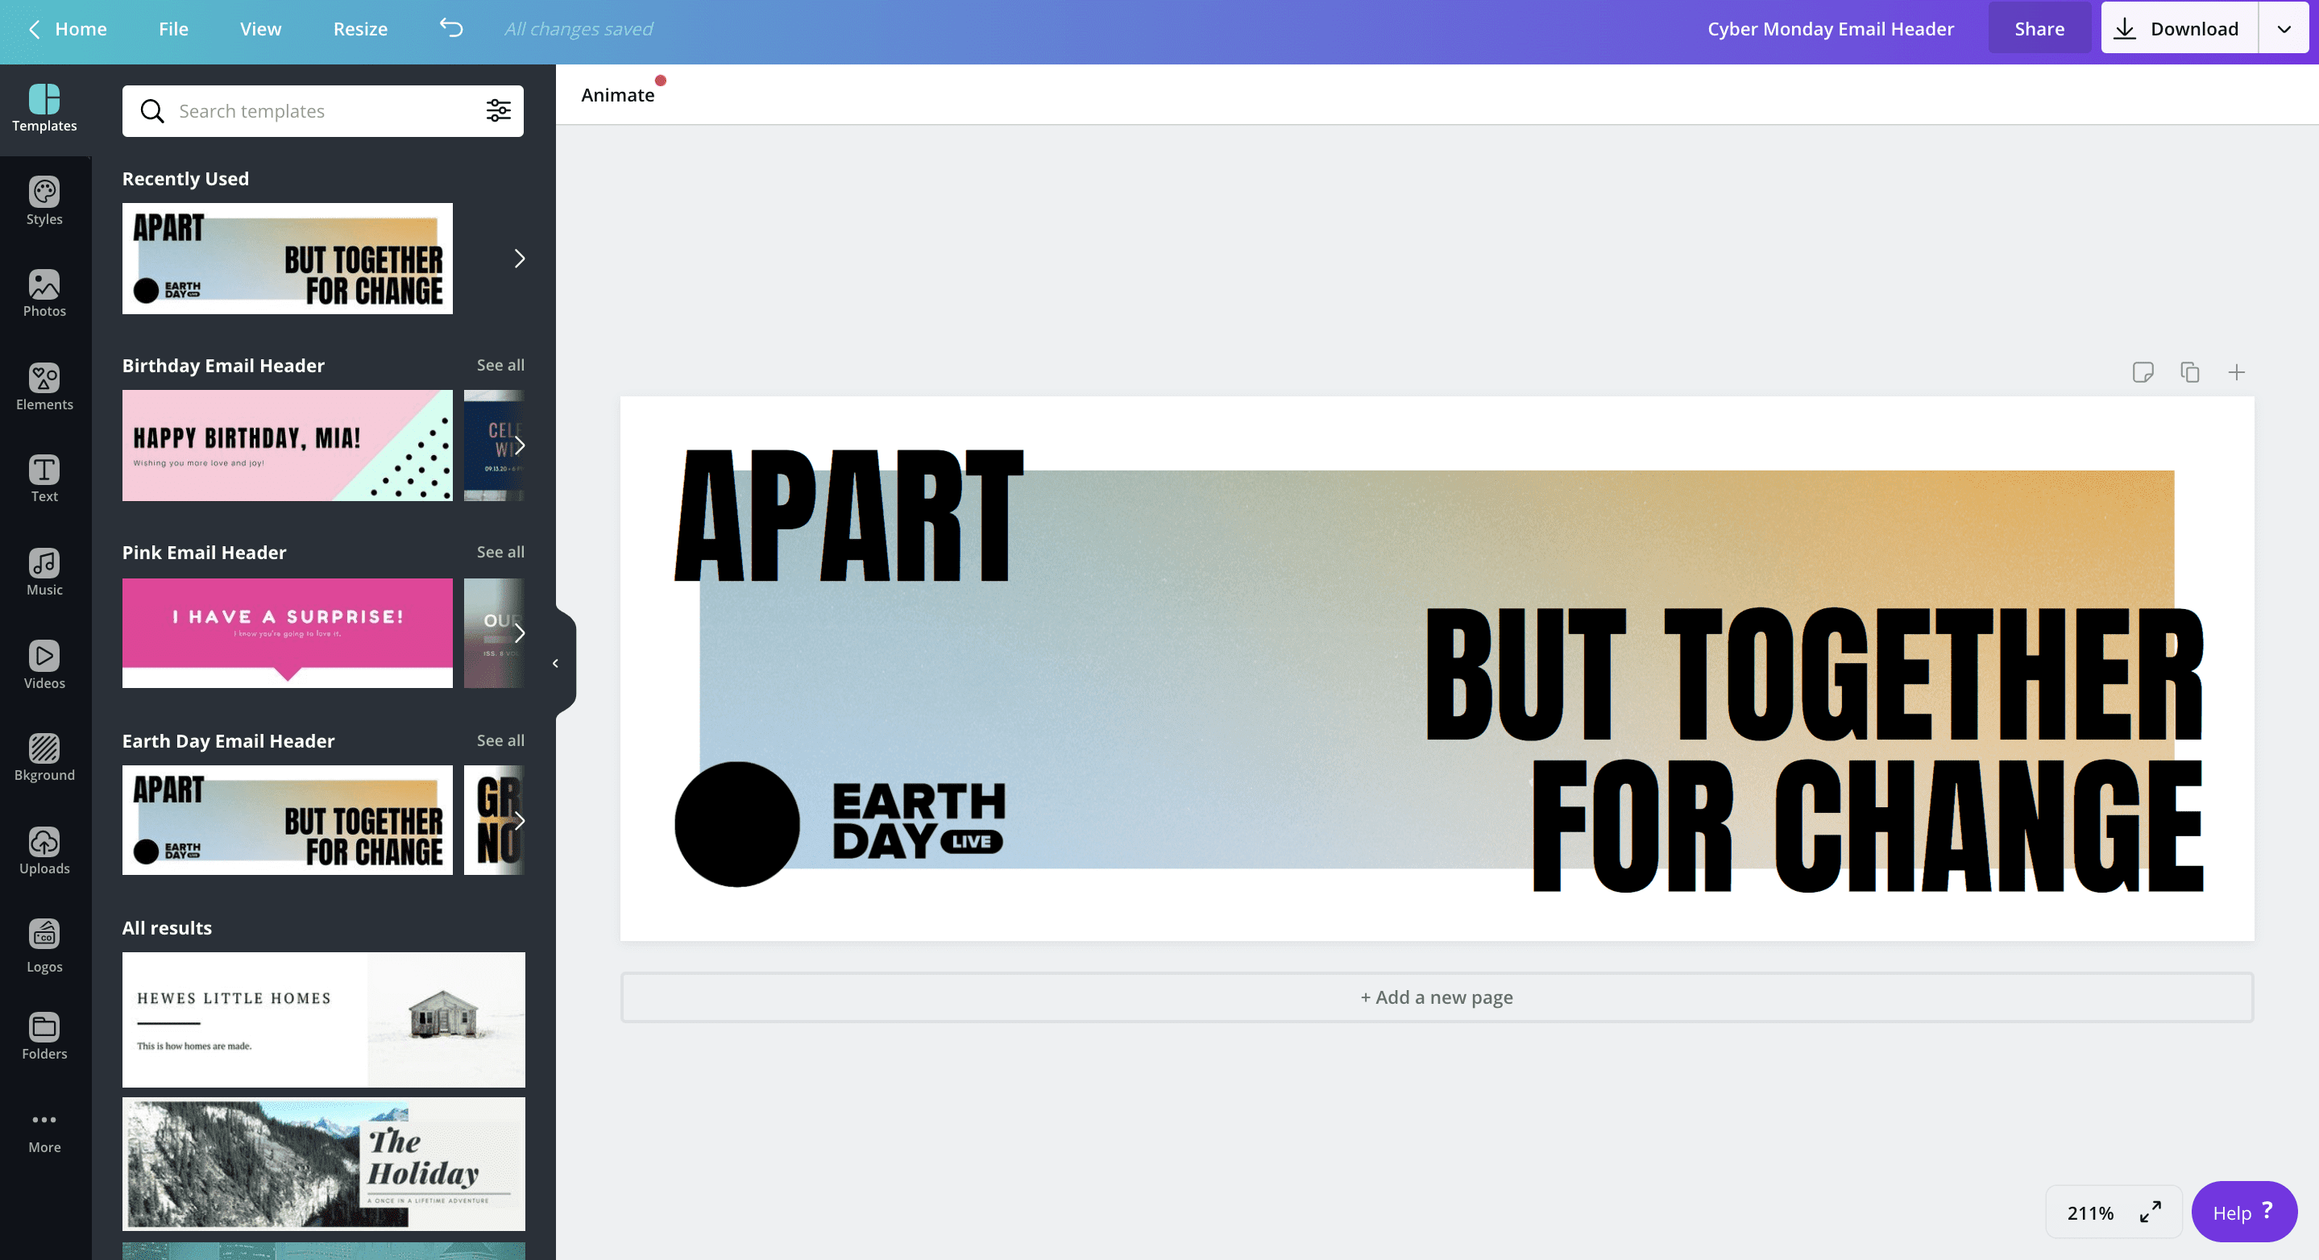
Task: Click the Undo arrow icon
Action: (x=450, y=27)
